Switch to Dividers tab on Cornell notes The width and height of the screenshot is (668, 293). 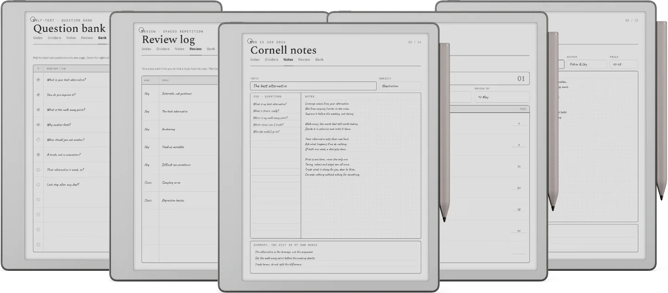coord(271,60)
